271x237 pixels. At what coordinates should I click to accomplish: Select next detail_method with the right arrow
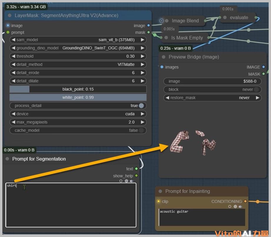coord(143,64)
